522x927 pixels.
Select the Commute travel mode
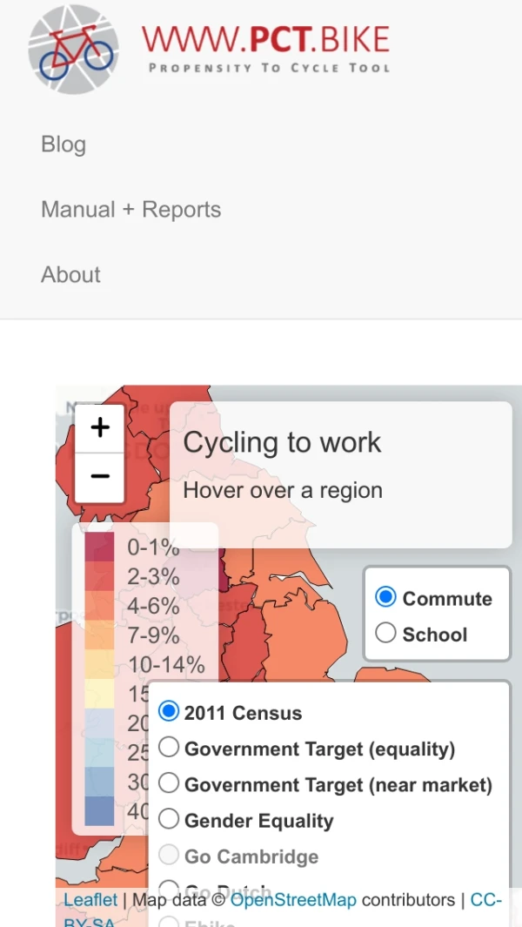pos(385,596)
